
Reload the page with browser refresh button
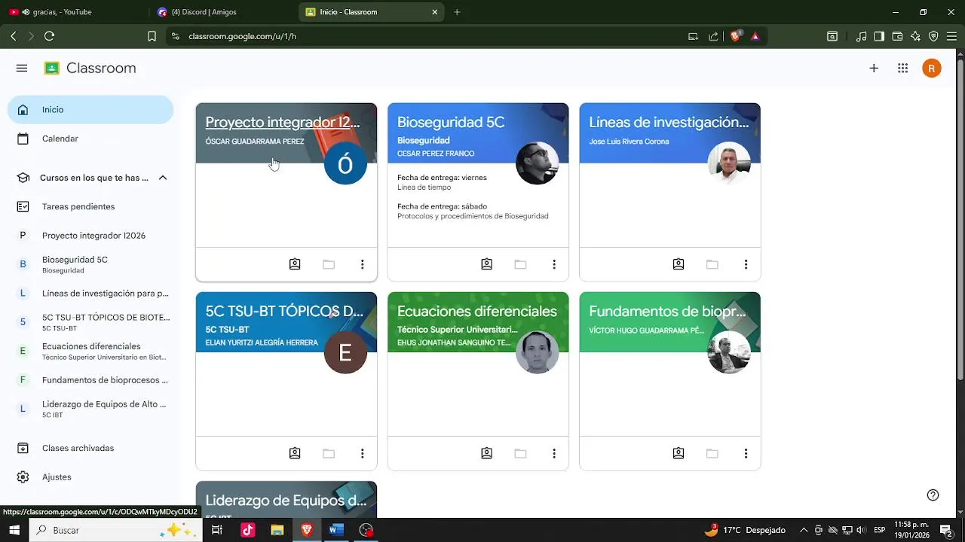(49, 36)
